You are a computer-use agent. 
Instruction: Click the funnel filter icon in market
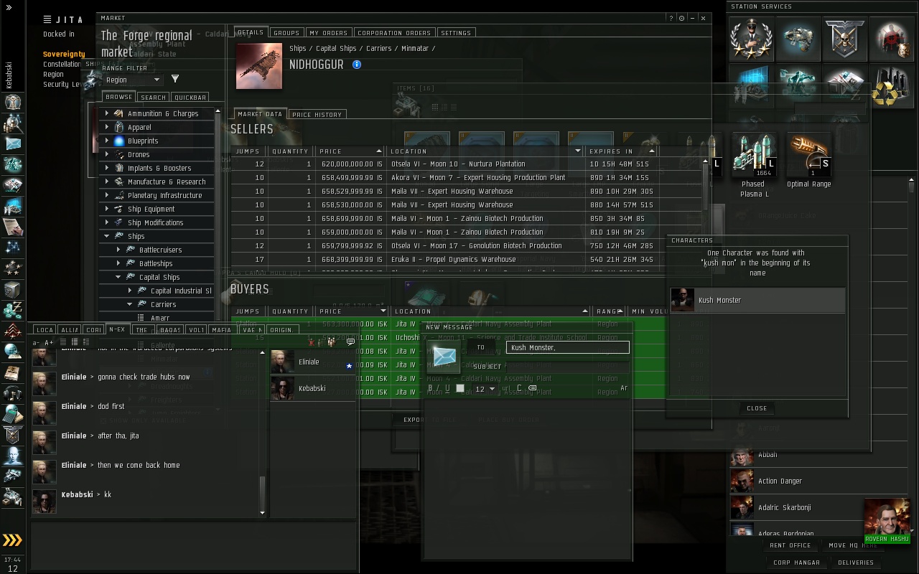click(x=175, y=79)
